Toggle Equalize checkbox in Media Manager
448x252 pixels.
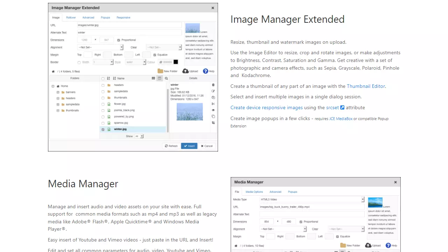tap(337, 237)
